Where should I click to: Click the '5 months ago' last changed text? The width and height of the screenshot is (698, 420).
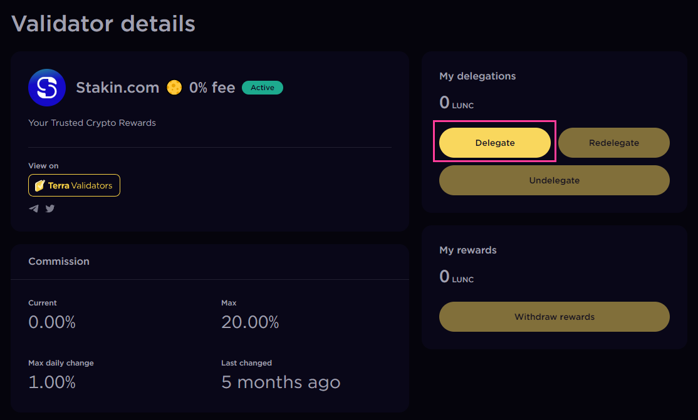click(x=281, y=382)
